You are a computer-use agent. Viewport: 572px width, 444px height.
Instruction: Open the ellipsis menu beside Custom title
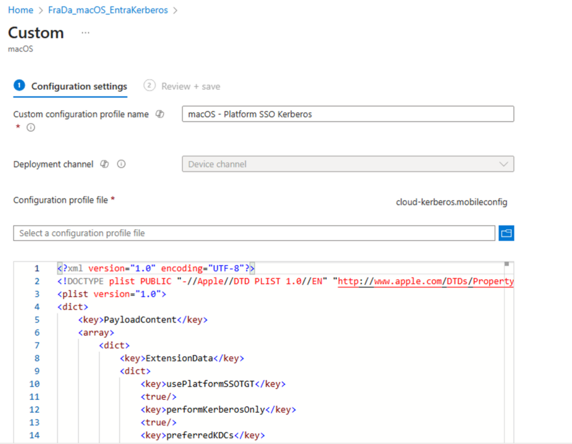coord(85,33)
